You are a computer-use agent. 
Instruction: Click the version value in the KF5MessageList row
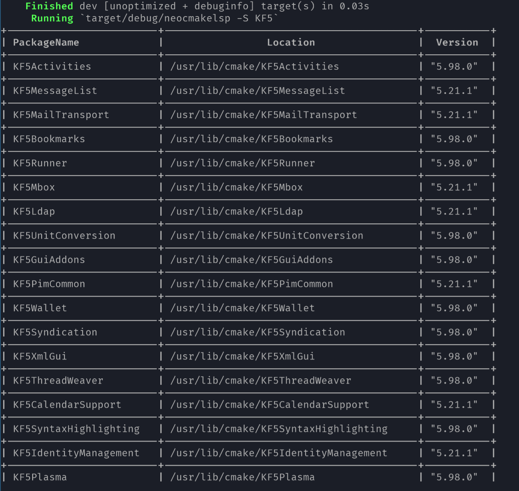(454, 91)
